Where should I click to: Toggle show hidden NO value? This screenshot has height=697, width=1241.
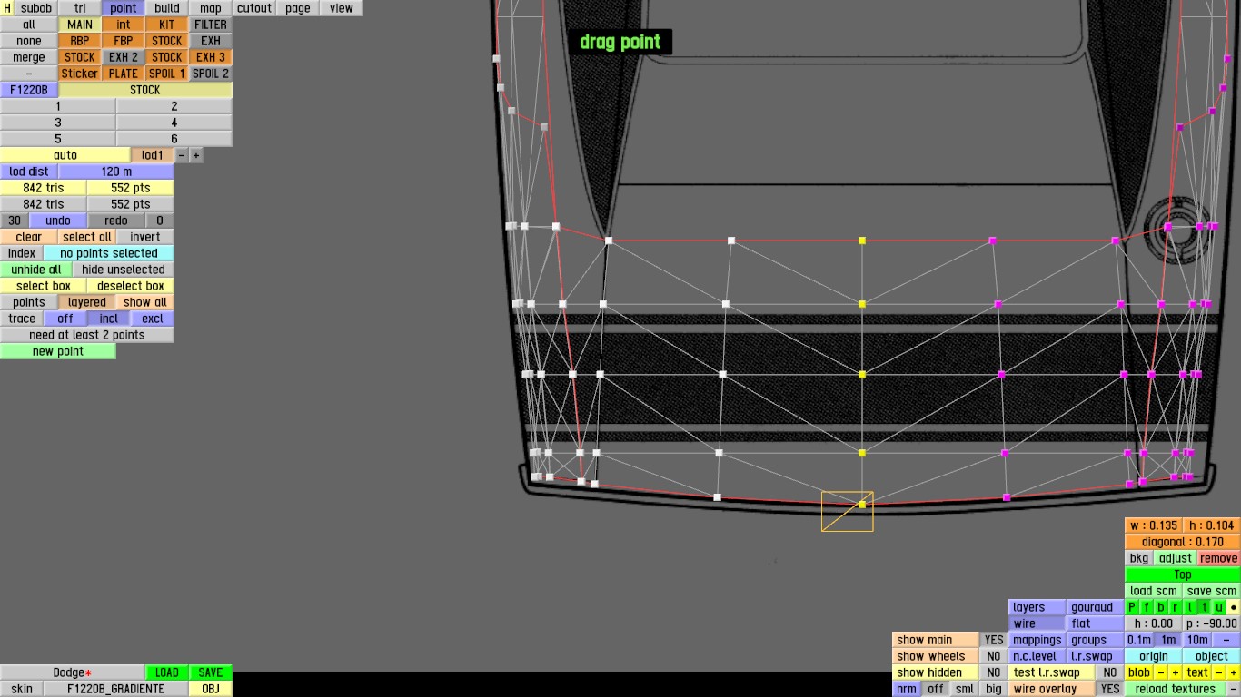[x=994, y=672]
